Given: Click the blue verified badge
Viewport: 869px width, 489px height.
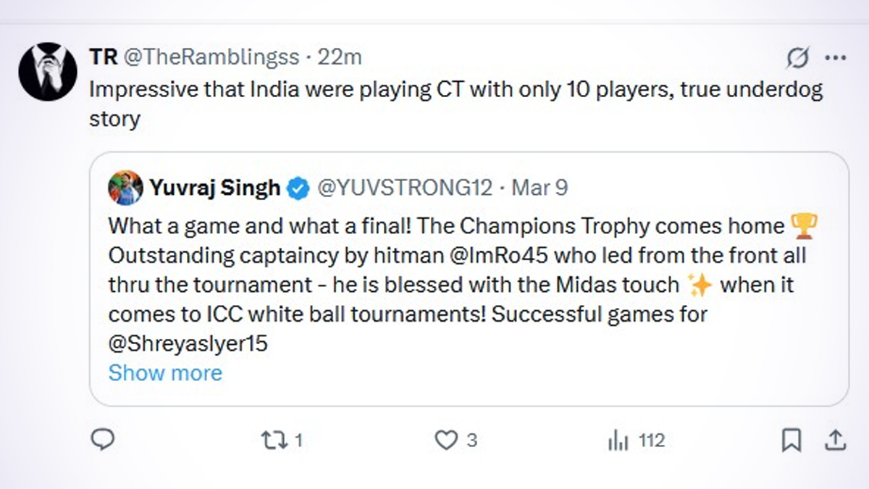Looking at the screenshot, I should [297, 189].
